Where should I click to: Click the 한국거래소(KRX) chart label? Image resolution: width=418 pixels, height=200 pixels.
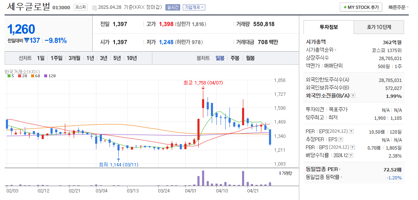pyautogui.click(x=22, y=71)
